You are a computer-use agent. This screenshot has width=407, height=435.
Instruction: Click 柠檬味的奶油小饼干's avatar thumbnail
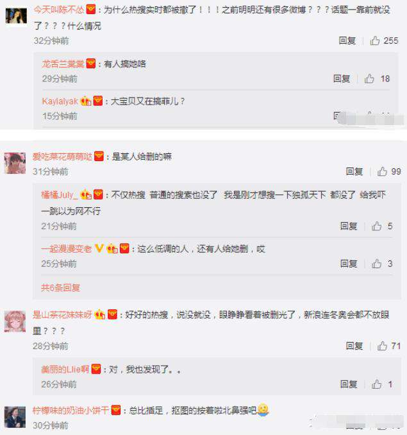click(x=15, y=417)
